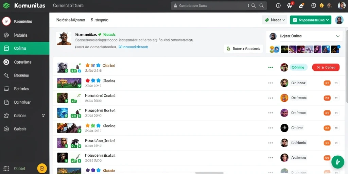Image resolution: width=348 pixels, height=174 pixels.
Task: Click the green verified badge beside Komunitas title
Action: pos(100,34)
